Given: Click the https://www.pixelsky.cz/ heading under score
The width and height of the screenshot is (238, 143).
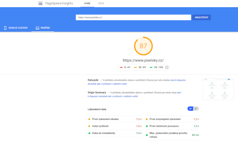Looking at the screenshot, I should pos(143,60).
